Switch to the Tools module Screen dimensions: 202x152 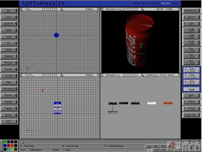coord(175,3)
